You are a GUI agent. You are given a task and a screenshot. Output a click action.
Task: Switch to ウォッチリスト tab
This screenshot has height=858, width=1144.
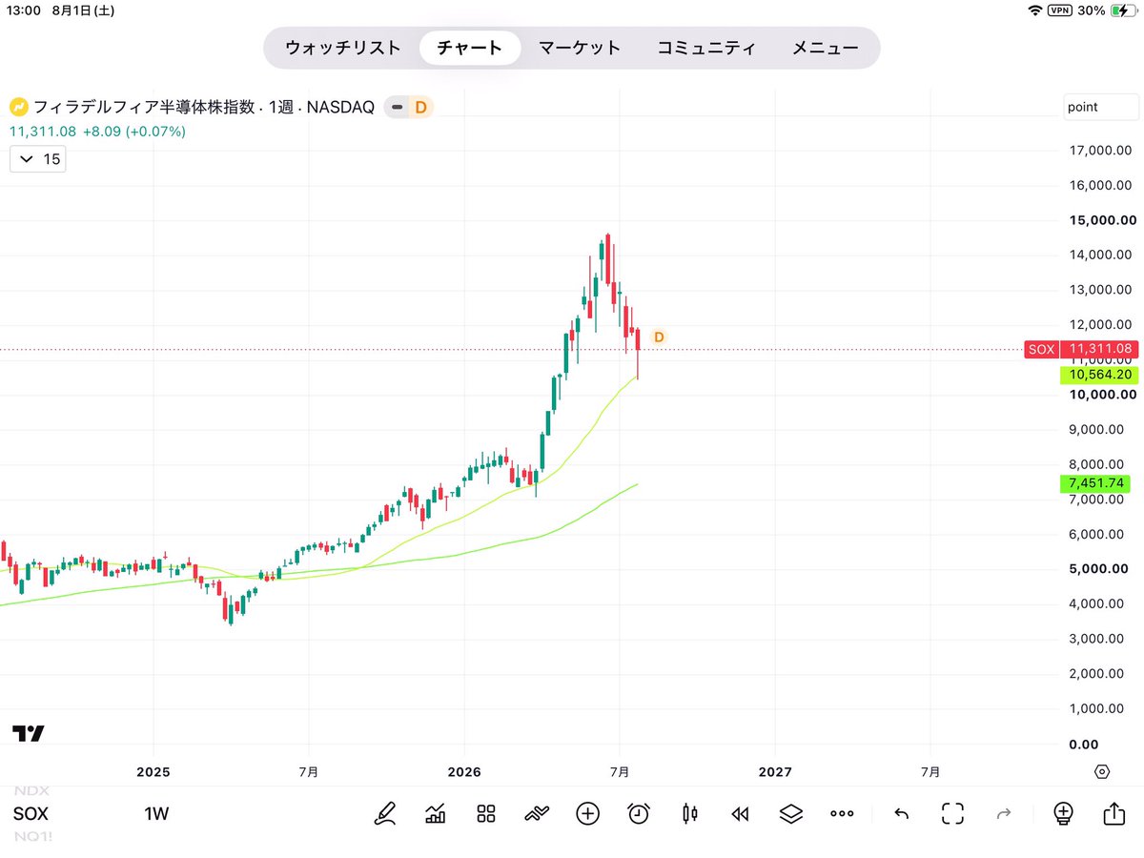pyautogui.click(x=343, y=48)
